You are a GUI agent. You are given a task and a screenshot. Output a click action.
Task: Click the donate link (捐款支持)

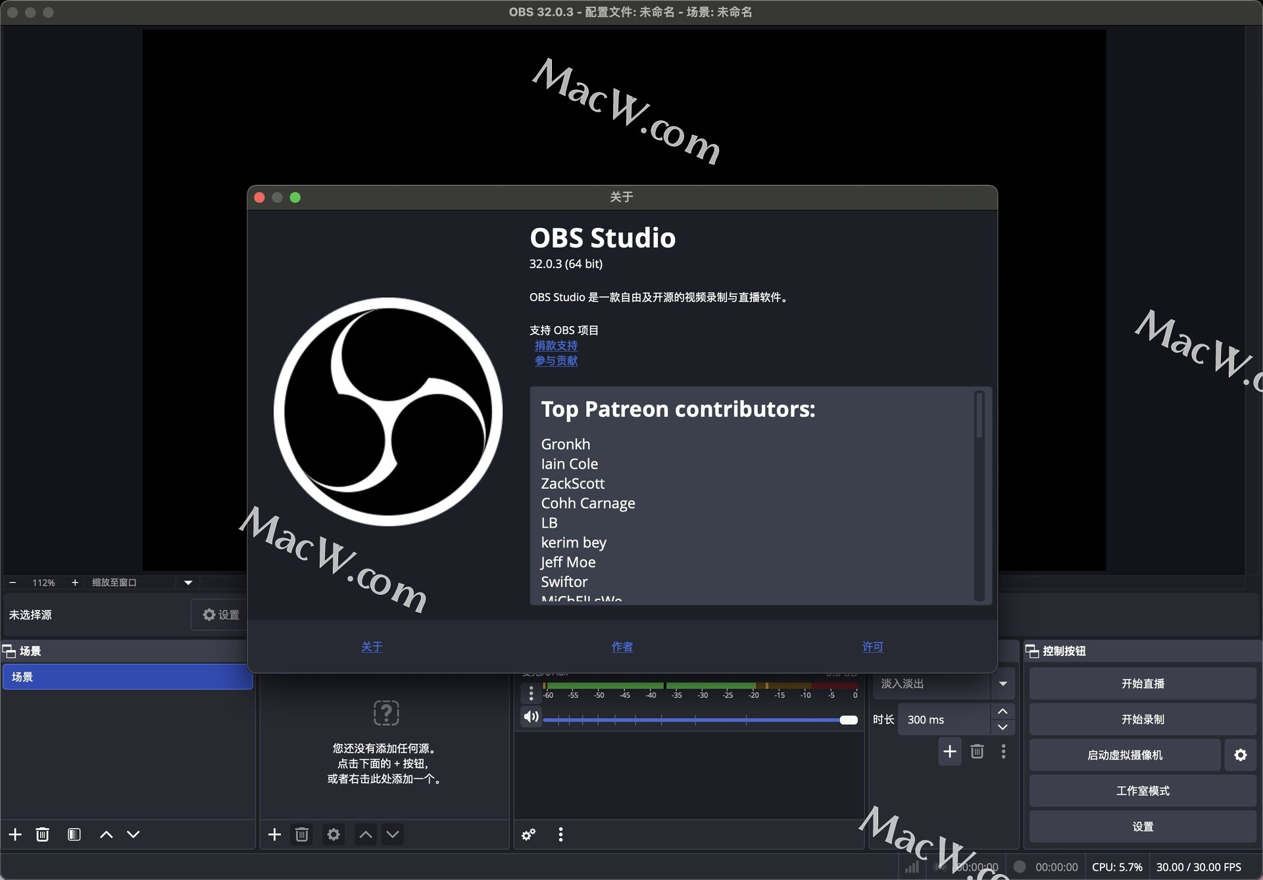pos(556,346)
